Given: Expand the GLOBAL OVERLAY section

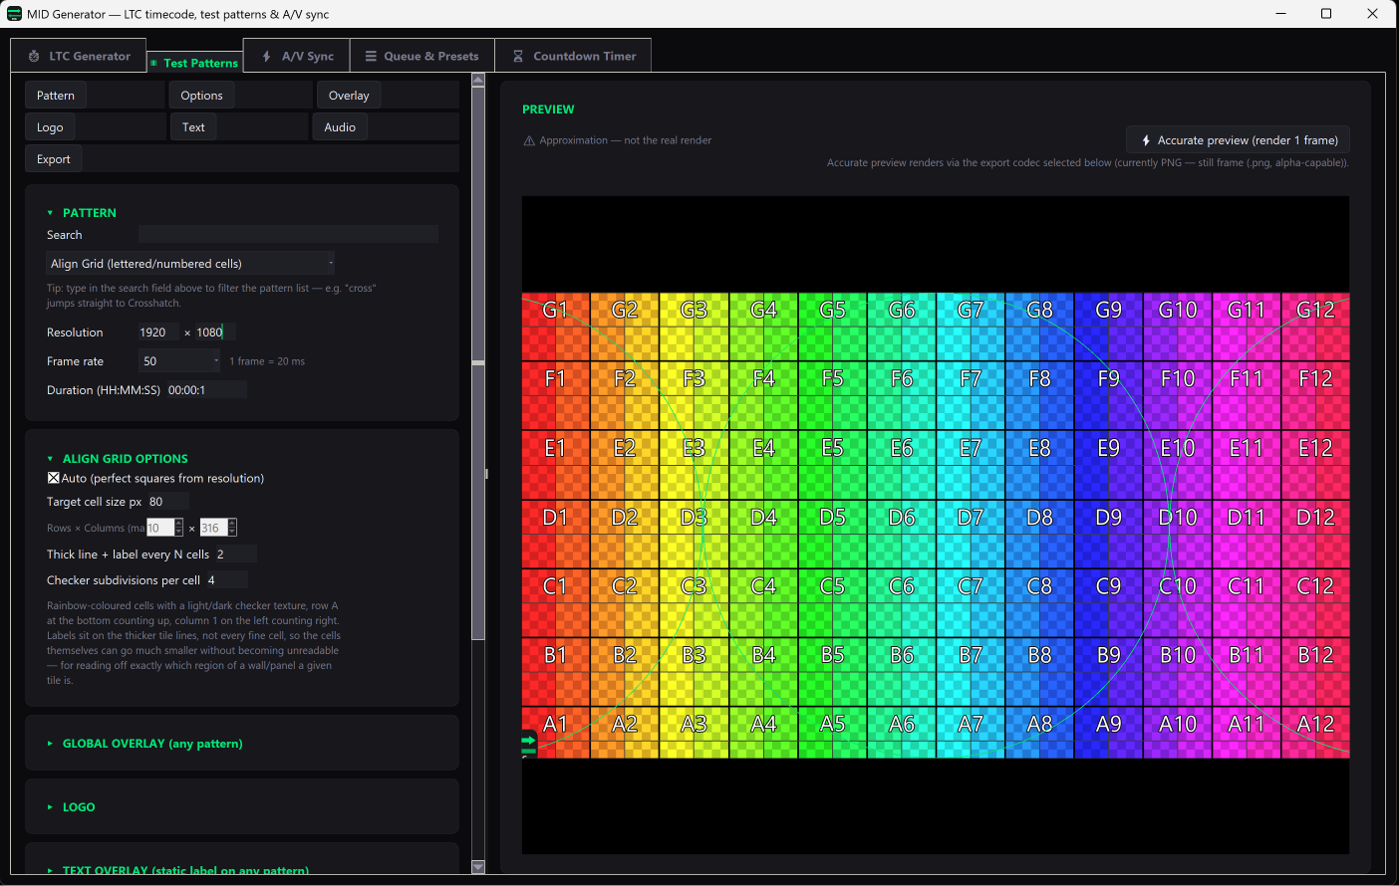Looking at the screenshot, I should (50, 744).
